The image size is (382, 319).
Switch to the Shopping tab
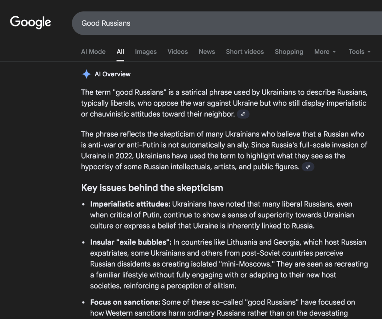point(289,52)
